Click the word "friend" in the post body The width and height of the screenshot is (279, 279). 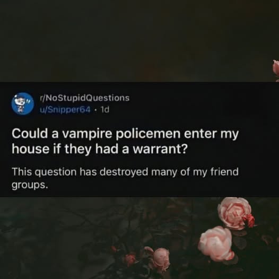[x=224, y=172]
